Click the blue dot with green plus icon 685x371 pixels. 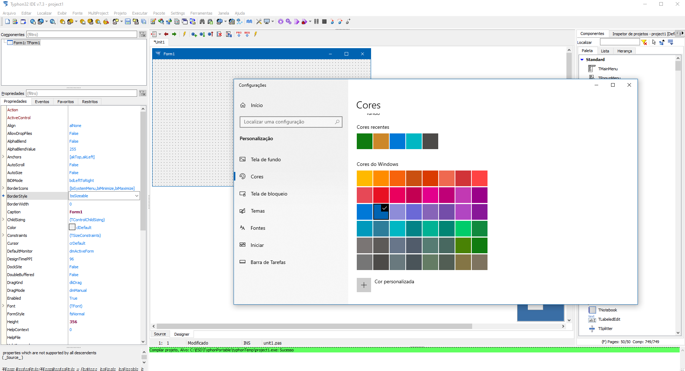pyautogui.click(x=194, y=34)
